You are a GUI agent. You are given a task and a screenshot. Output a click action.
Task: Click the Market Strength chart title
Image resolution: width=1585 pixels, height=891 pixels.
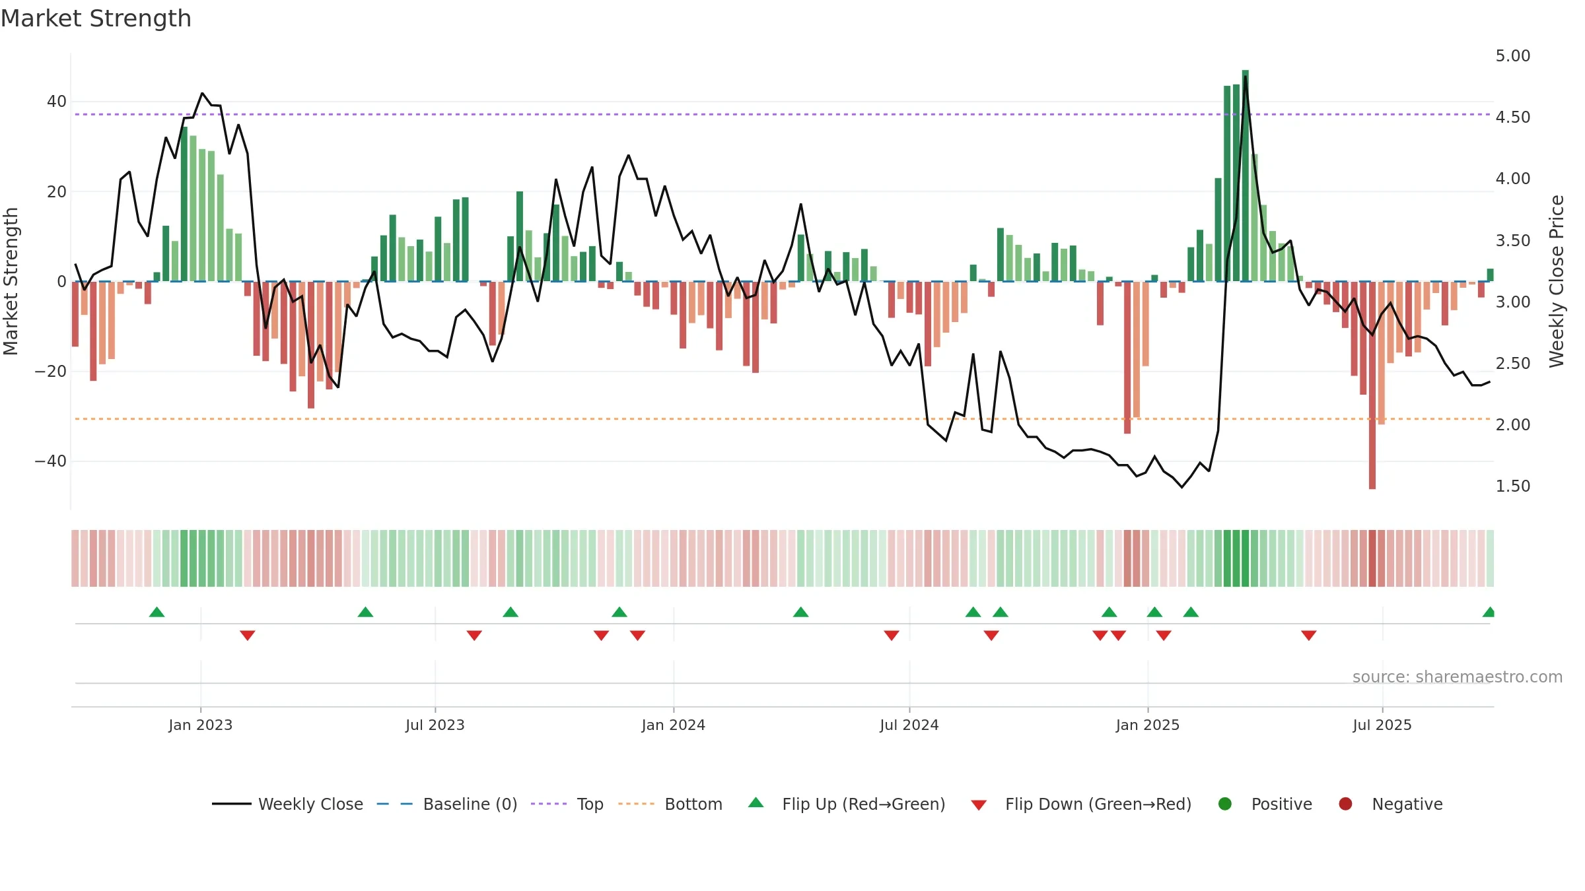(x=96, y=18)
